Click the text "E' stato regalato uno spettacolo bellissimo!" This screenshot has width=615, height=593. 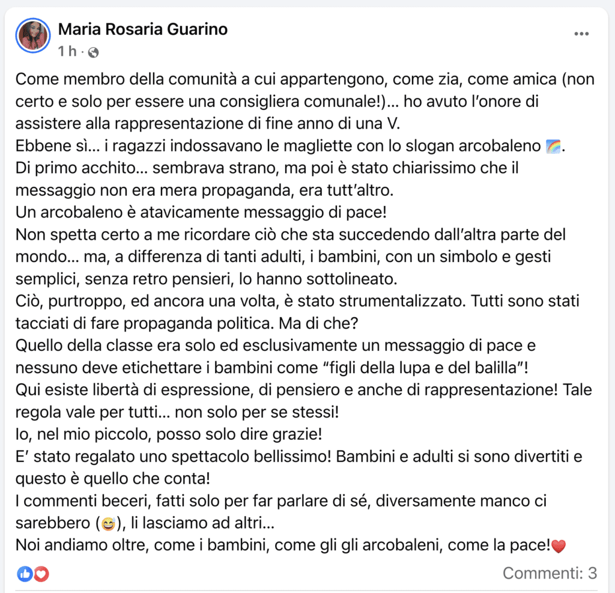click(x=174, y=457)
